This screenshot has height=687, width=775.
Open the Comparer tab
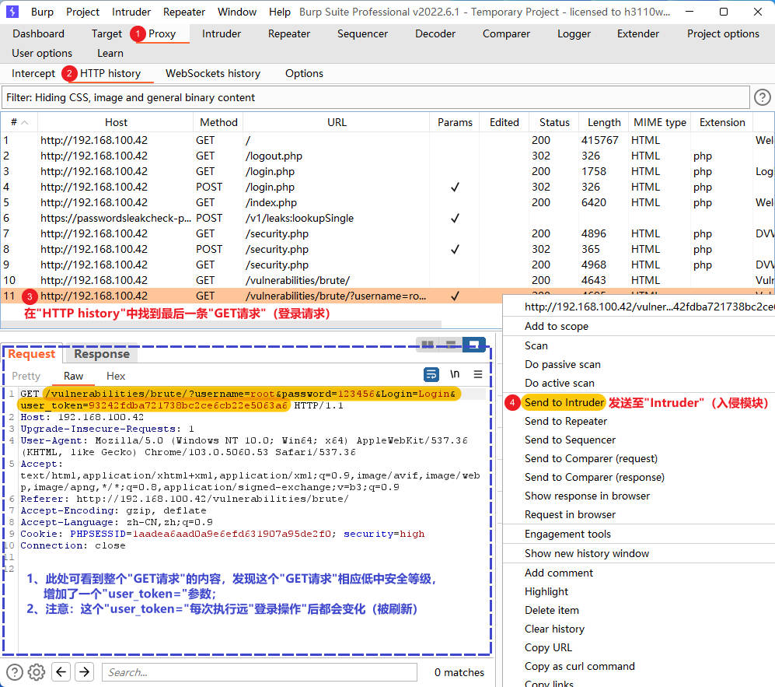tap(506, 33)
